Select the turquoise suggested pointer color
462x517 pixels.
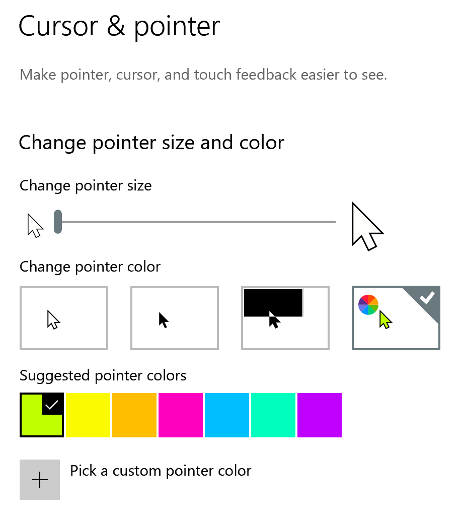pos(273,415)
